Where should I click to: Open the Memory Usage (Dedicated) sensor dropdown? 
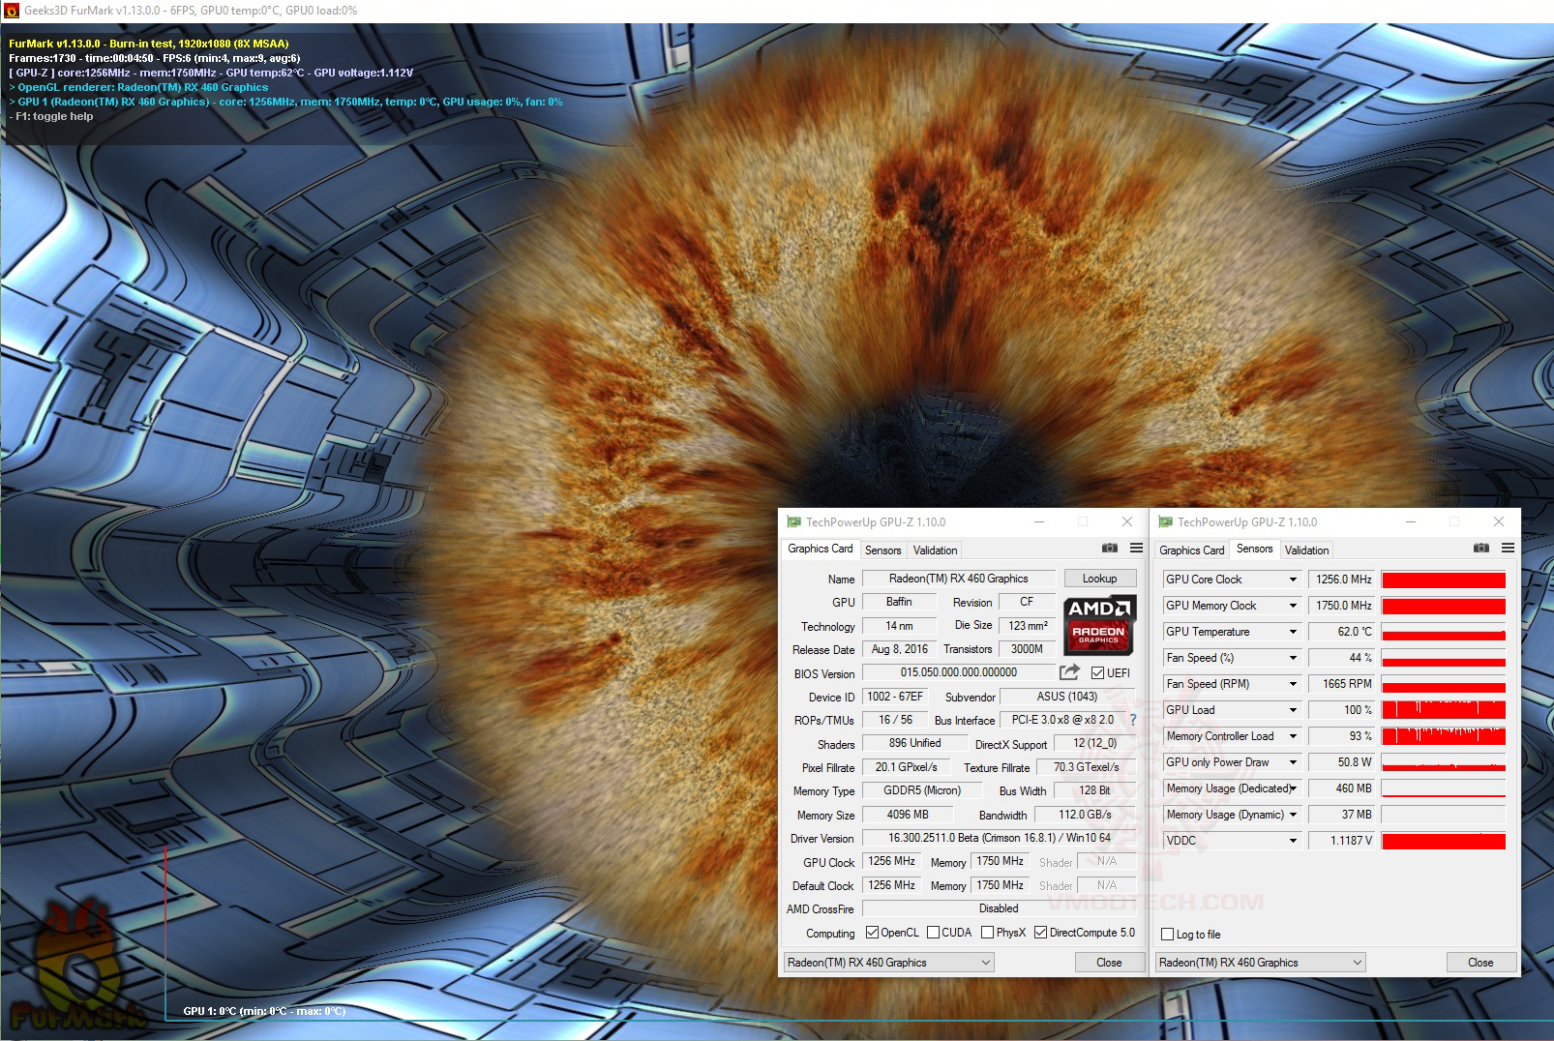point(1293,788)
